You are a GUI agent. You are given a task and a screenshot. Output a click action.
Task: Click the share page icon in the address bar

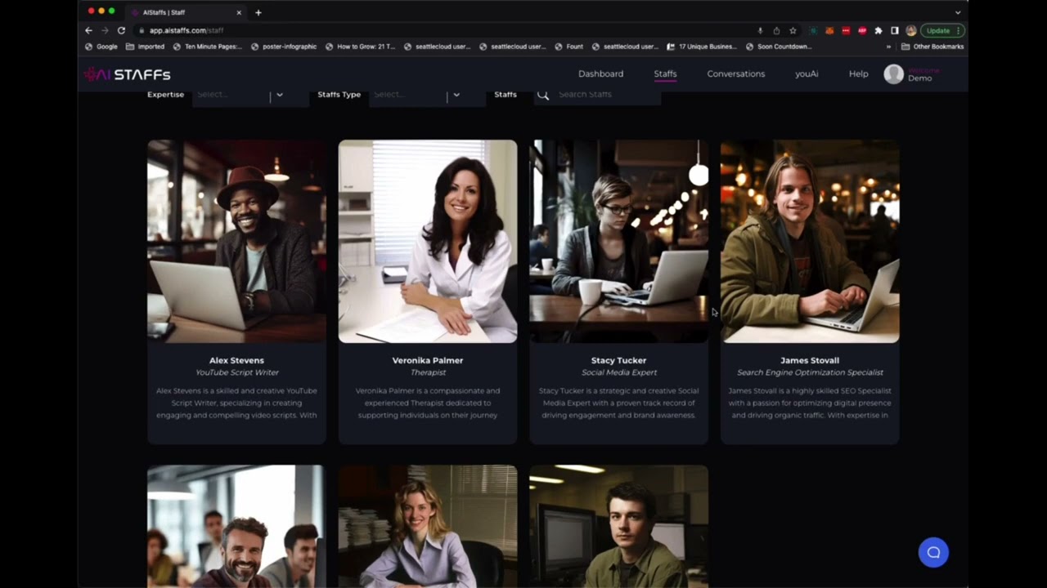pyautogui.click(x=776, y=30)
